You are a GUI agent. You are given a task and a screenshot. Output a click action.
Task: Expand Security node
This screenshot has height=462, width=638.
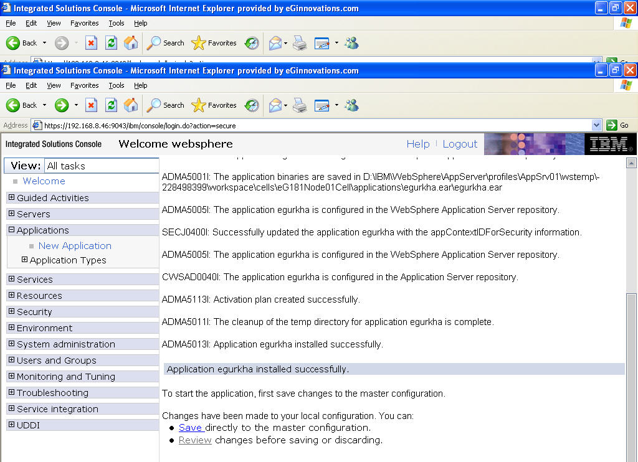(x=11, y=311)
